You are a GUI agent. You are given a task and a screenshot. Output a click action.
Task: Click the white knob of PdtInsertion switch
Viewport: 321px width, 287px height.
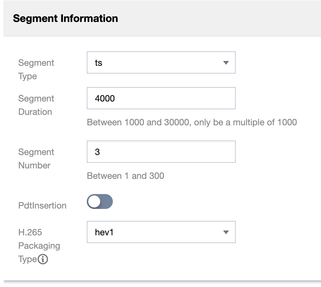94,201
